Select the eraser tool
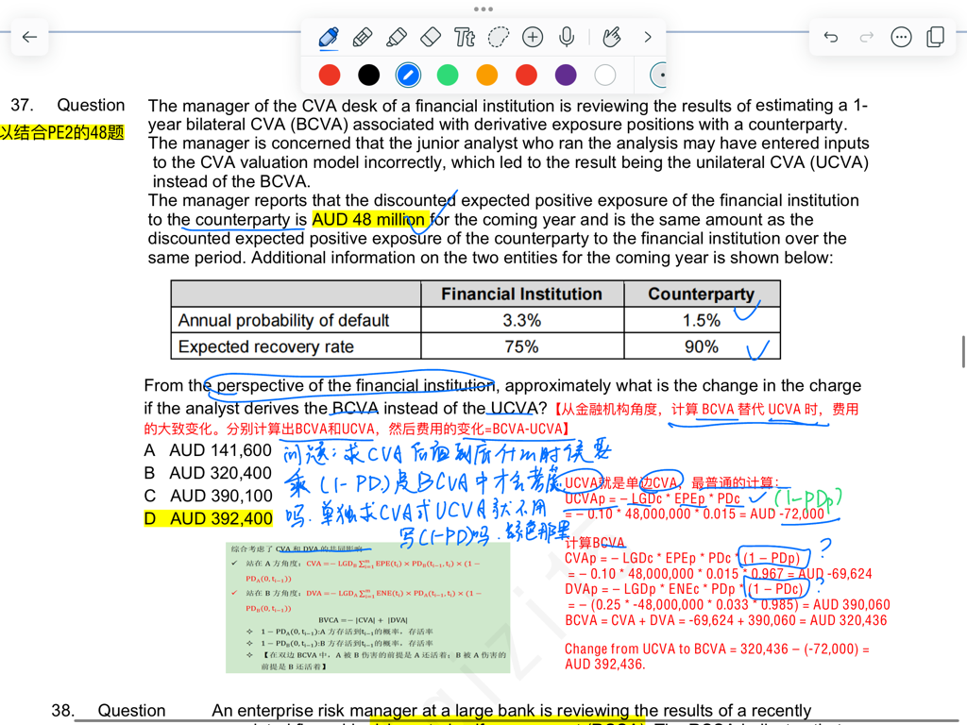This screenshot has height=725, width=967. 431,37
